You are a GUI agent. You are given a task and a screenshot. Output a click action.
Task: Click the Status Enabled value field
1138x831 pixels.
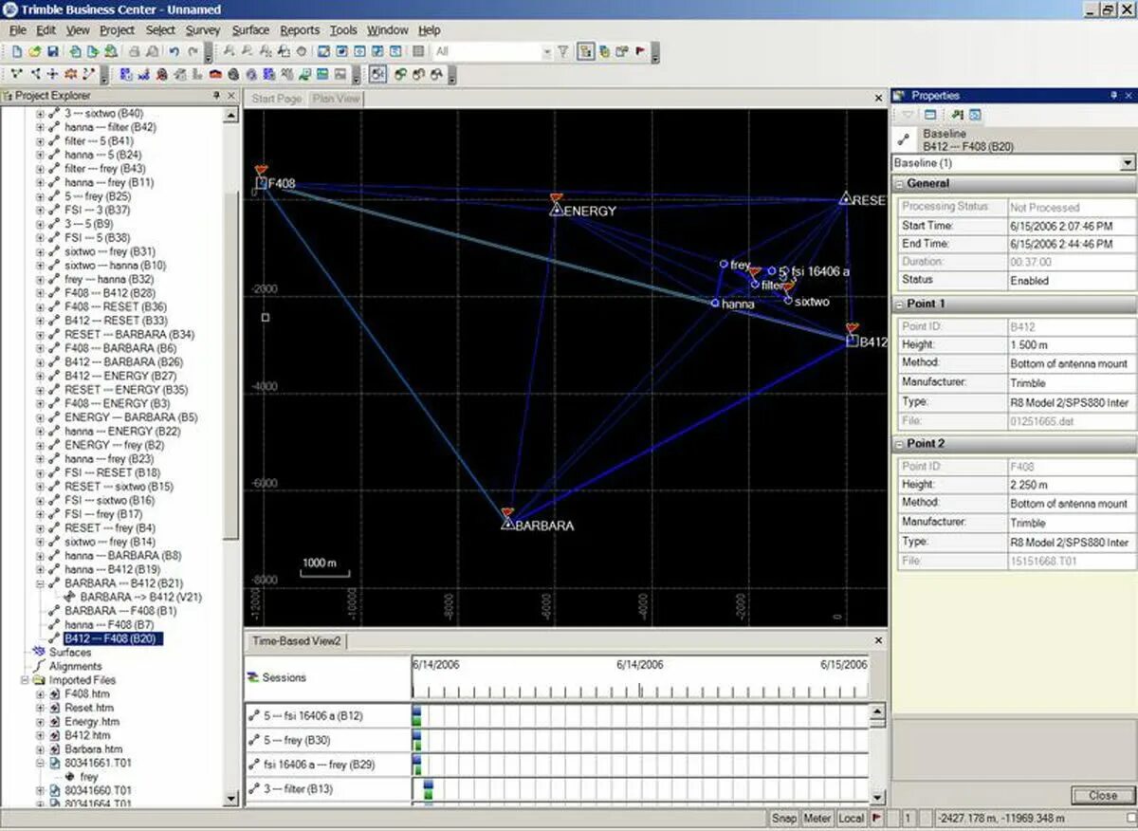click(x=1071, y=281)
